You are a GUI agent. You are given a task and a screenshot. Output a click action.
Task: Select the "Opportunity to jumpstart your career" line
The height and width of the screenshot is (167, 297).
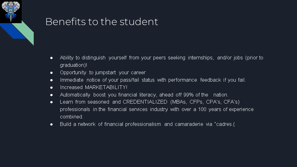102,73
